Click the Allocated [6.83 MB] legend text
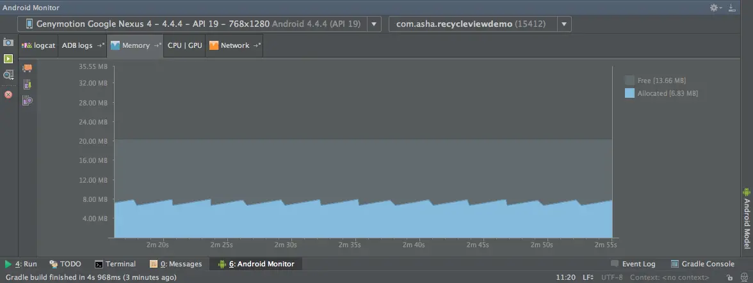 (667, 93)
